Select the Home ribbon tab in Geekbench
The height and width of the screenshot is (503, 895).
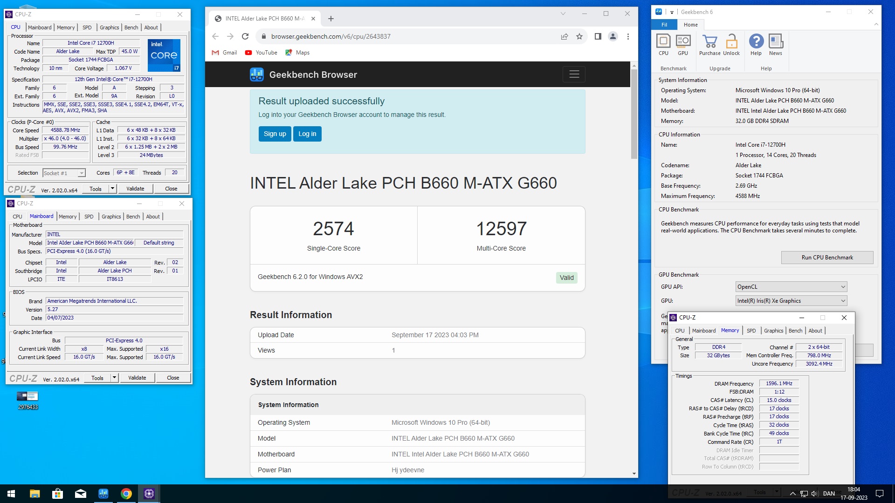pyautogui.click(x=691, y=25)
